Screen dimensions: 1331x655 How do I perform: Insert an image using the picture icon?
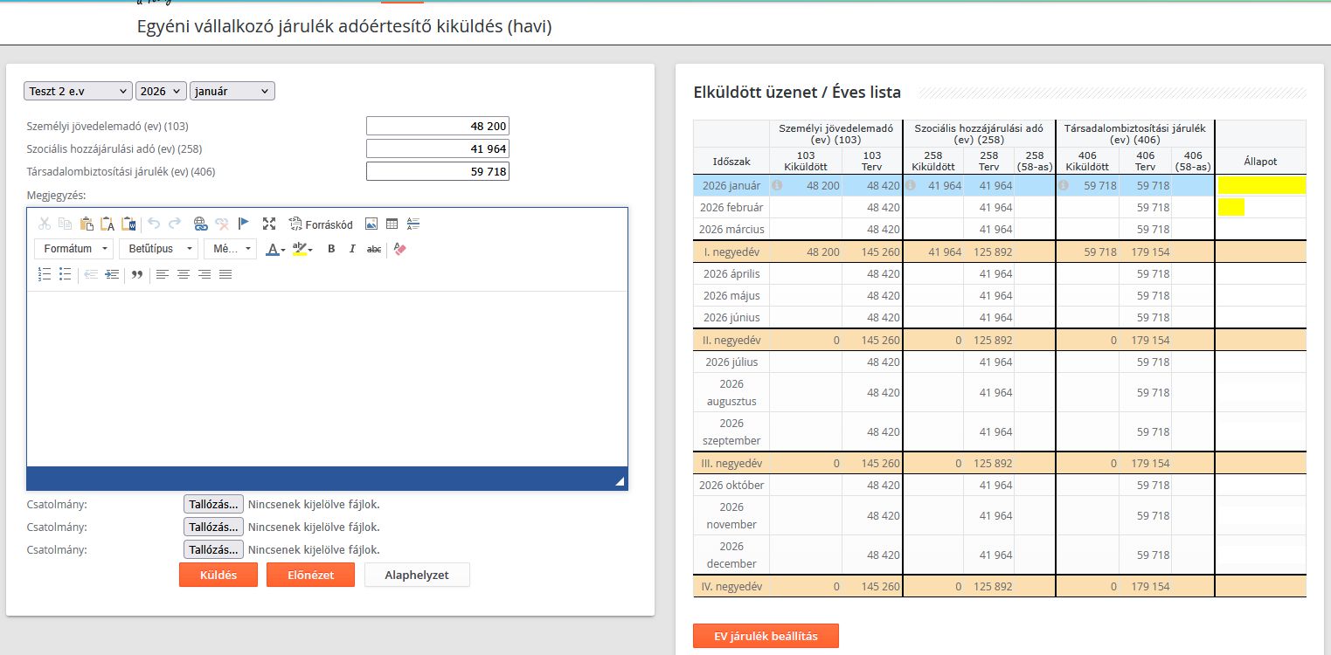(371, 224)
